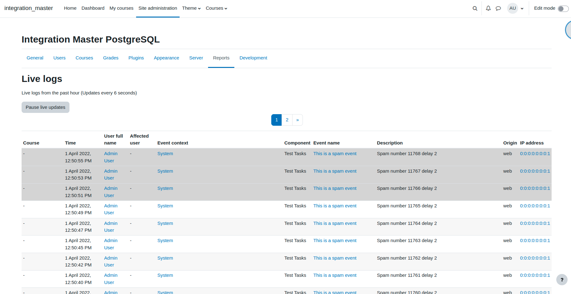571x294 pixels.
Task: Click IP address in 12:50:55 PM row
Action: (535, 154)
